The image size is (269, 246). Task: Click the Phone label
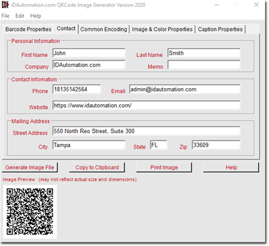click(40, 91)
